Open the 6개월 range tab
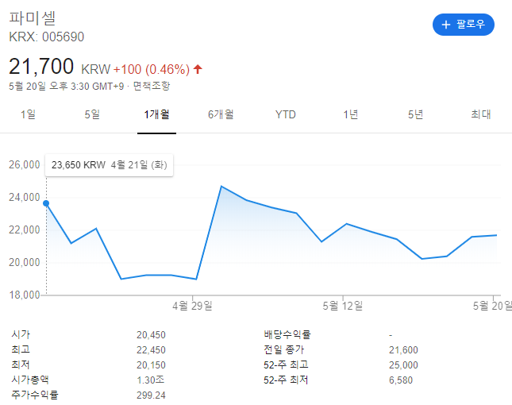The image size is (512, 405). tap(221, 114)
